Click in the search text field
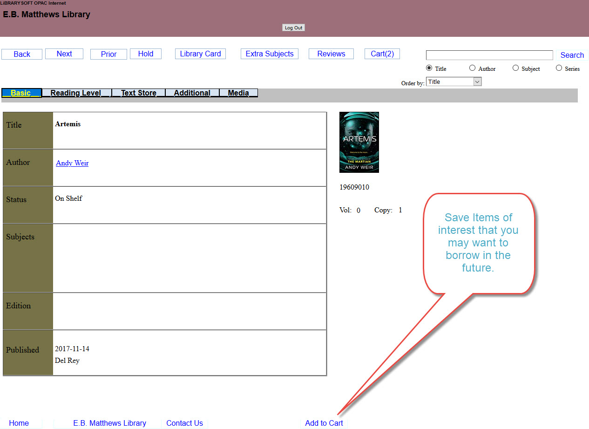The width and height of the screenshot is (589, 429). [x=489, y=55]
